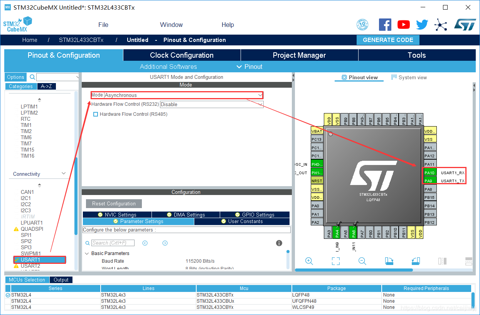Viewport: 480px width, 315px height.
Task: Switch to System view
Action: [x=409, y=77]
